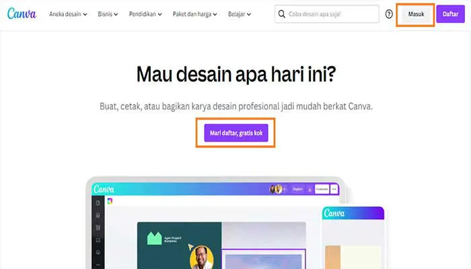The image size is (471, 269).
Task: Click the help question mark icon
Action: [x=389, y=14]
